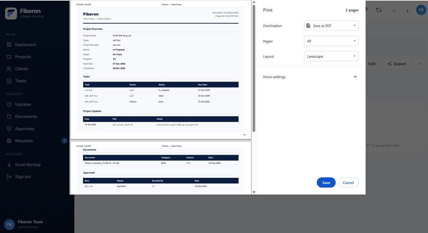Open the Layout dropdown set to Landscape

pos(331,56)
